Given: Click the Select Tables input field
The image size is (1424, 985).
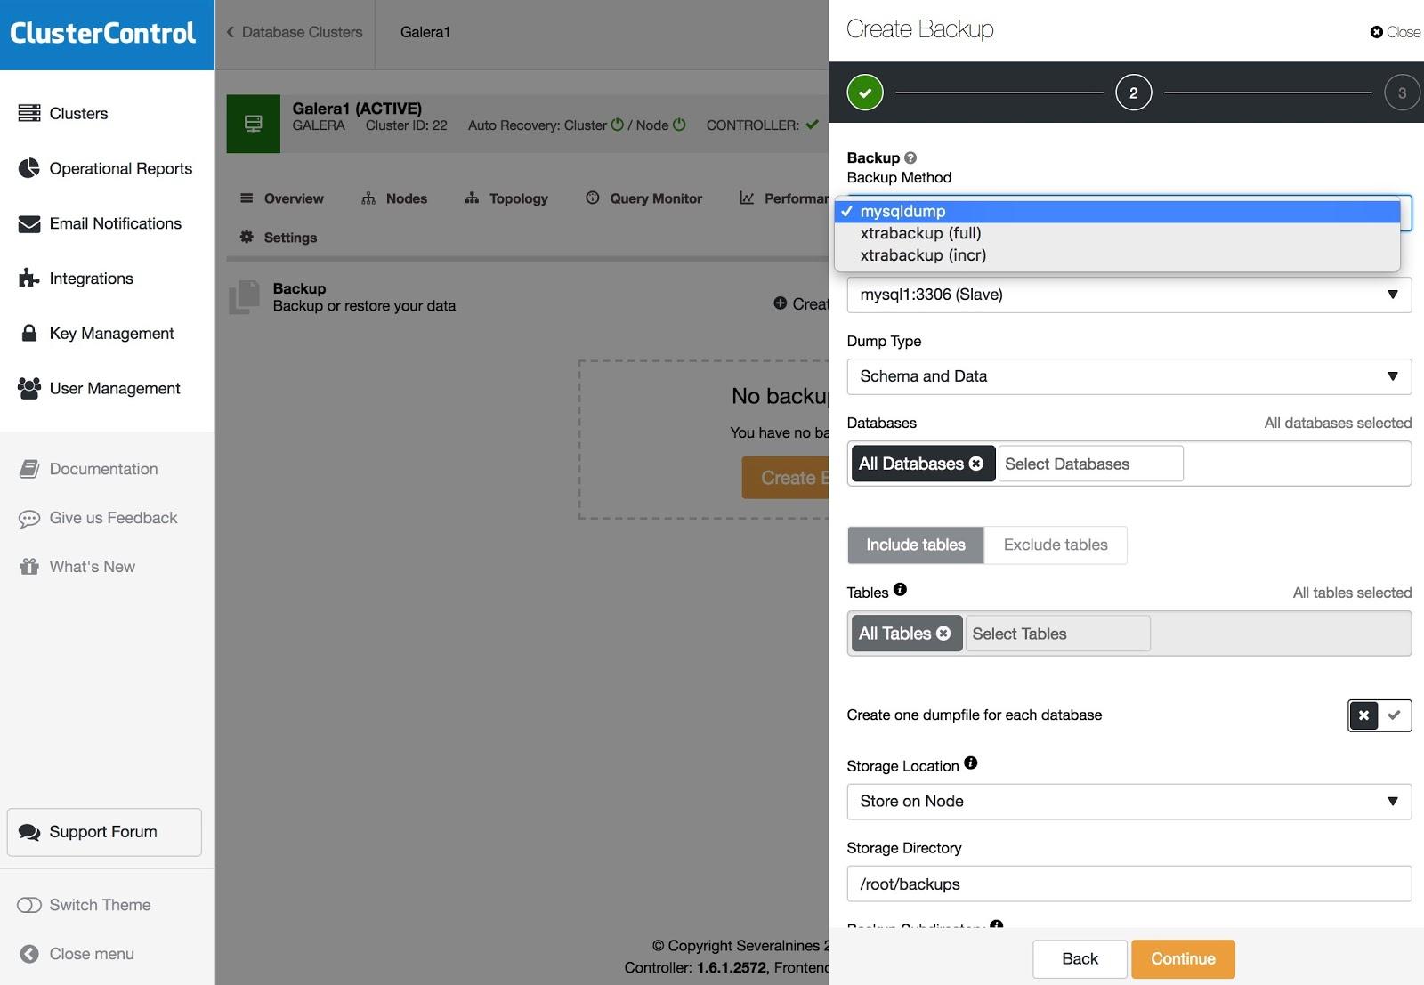Looking at the screenshot, I should click(x=1057, y=634).
